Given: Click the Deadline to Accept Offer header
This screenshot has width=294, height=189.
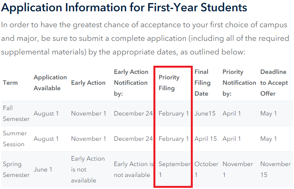Looking at the screenshot, I should click(274, 83).
